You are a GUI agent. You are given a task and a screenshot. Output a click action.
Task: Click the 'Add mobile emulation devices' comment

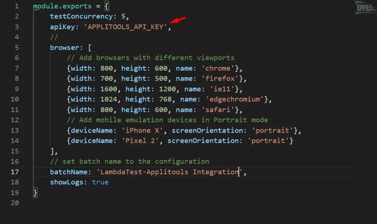[x=167, y=120]
